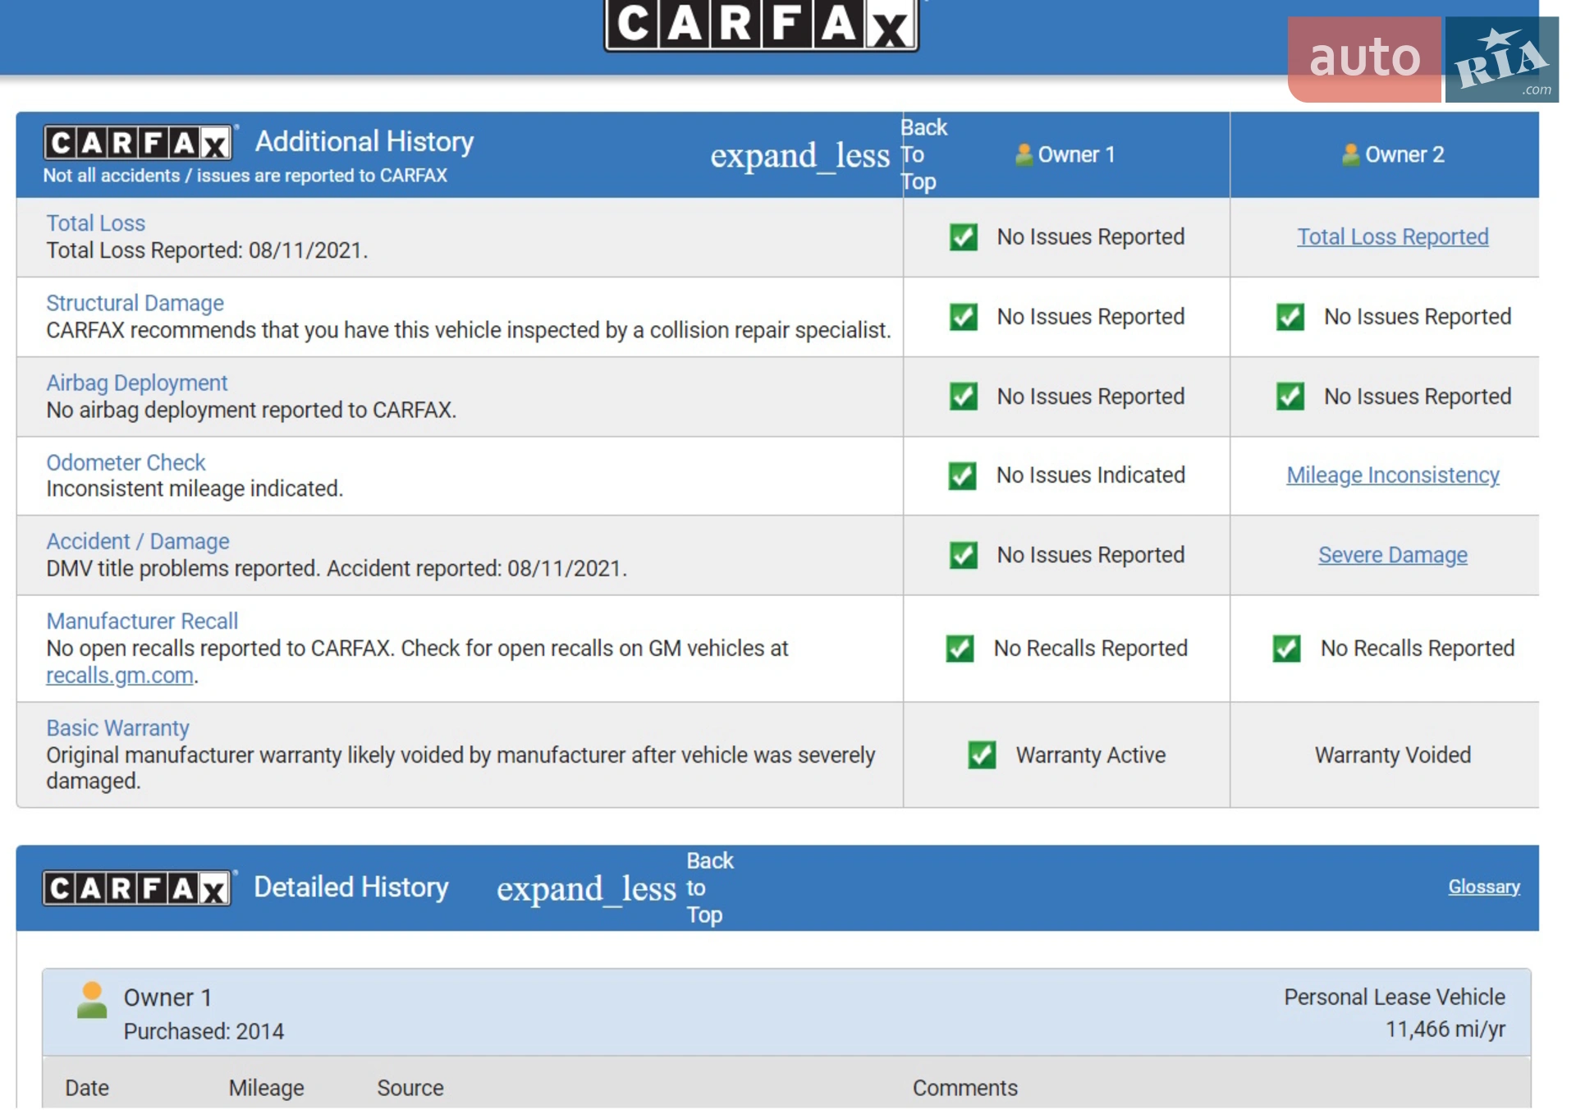Click Owner 2 No Recalls Reported text
The height and width of the screenshot is (1119, 1576).
tap(1417, 649)
